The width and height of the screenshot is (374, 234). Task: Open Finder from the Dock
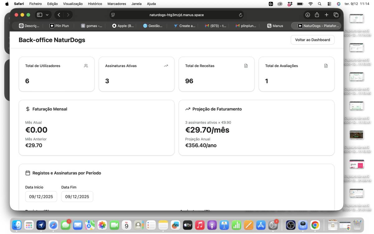click(x=17, y=225)
